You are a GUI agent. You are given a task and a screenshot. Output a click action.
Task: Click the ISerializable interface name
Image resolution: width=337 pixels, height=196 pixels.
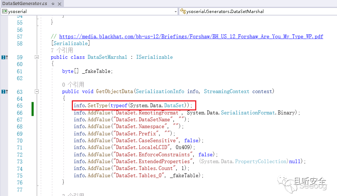[x=154, y=57]
